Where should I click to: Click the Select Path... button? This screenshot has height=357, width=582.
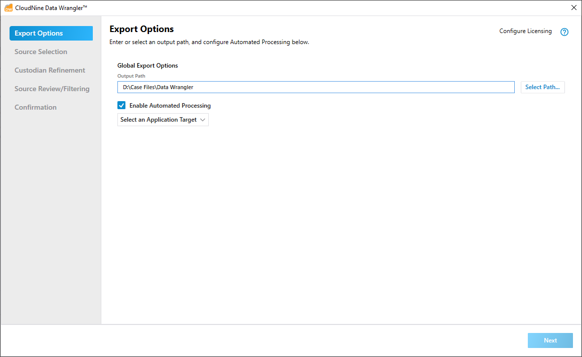coord(543,87)
